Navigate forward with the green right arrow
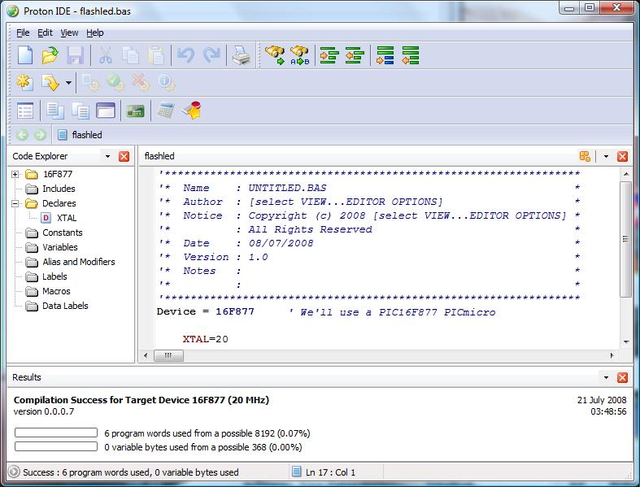Viewport: 640px width, 487px height. (40, 135)
